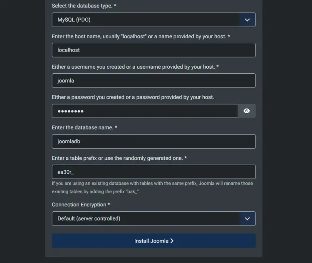The image size is (312, 263).
Task: Select the masked password input field
Action: click(144, 111)
